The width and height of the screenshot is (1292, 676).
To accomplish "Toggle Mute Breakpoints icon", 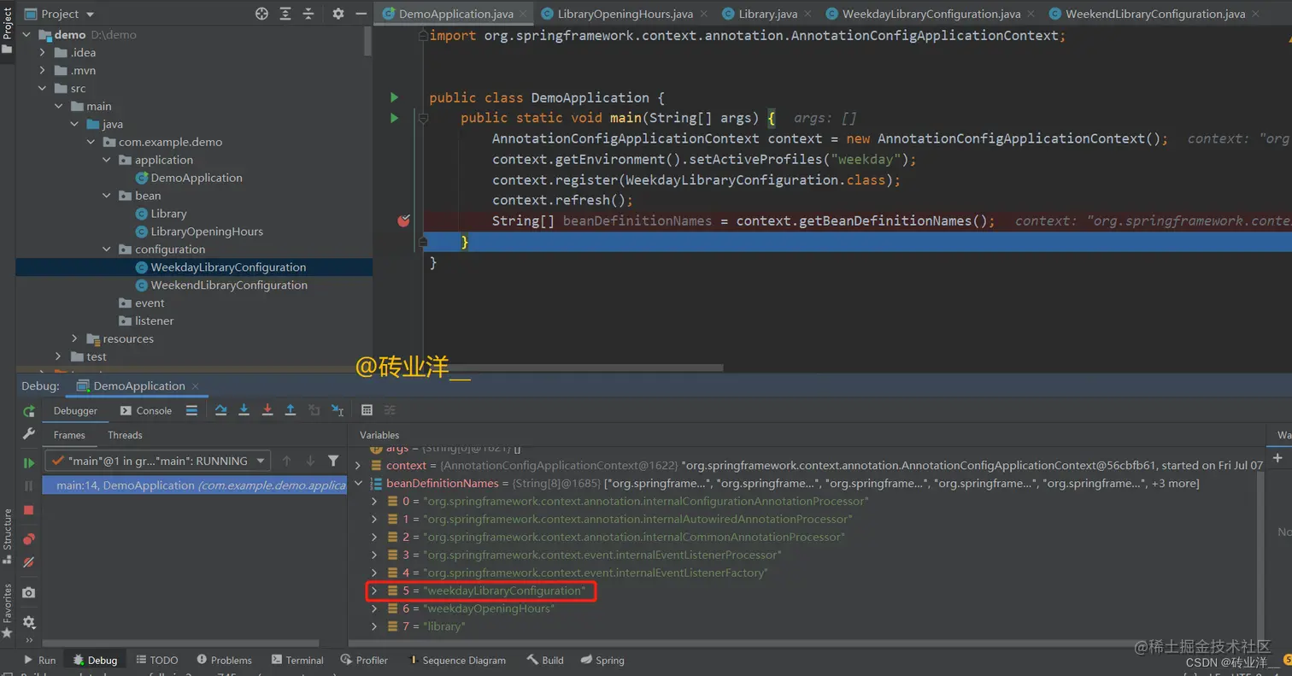I will tap(28, 562).
